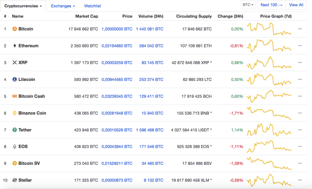Sort by the Change (24h) column header

(231, 16)
